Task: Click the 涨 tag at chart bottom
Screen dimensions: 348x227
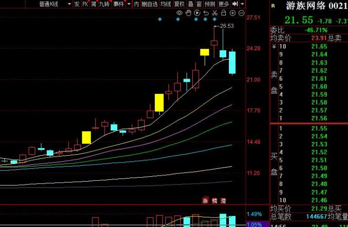Action: 205,200
